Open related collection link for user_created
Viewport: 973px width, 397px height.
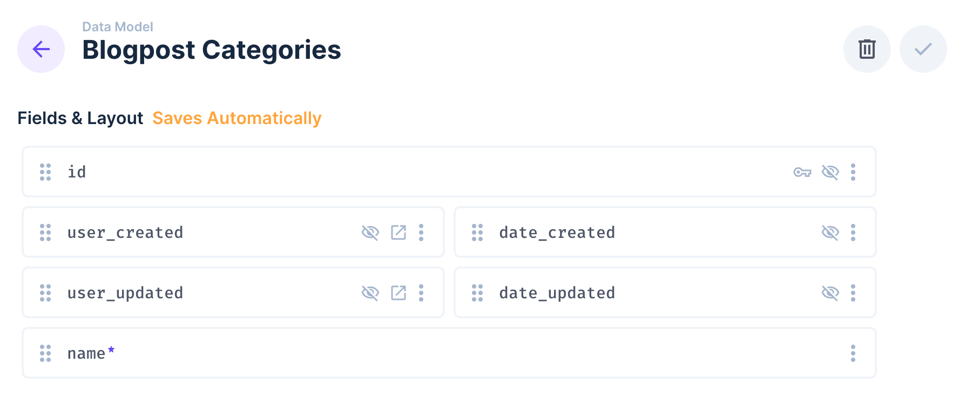398,232
